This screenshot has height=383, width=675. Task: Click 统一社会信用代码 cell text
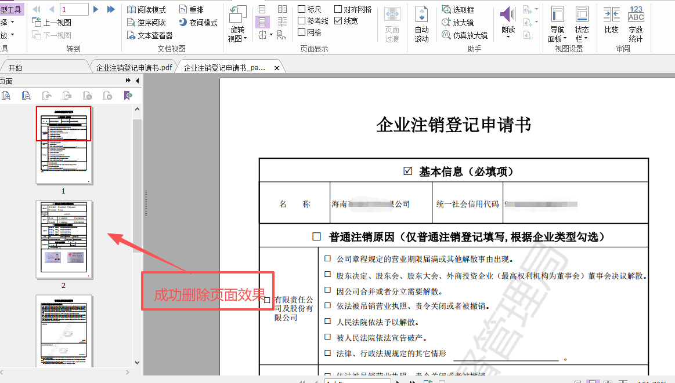(467, 204)
